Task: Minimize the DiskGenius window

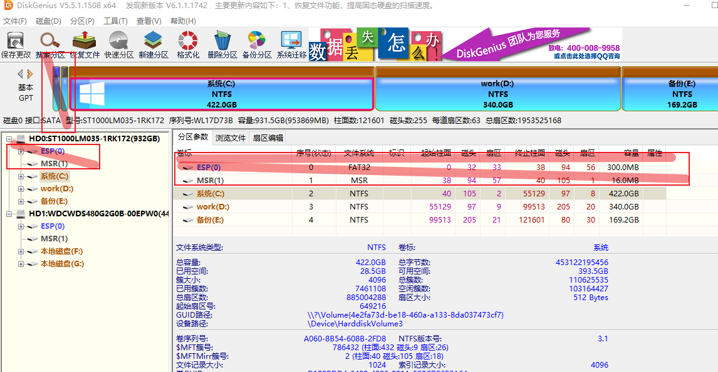Action: (x=687, y=6)
